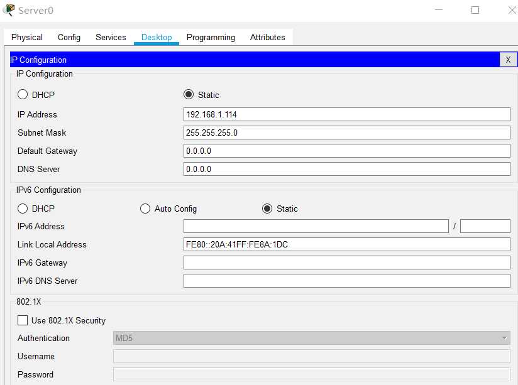Select the Desktop tab
The width and height of the screenshot is (518, 385).
point(157,37)
